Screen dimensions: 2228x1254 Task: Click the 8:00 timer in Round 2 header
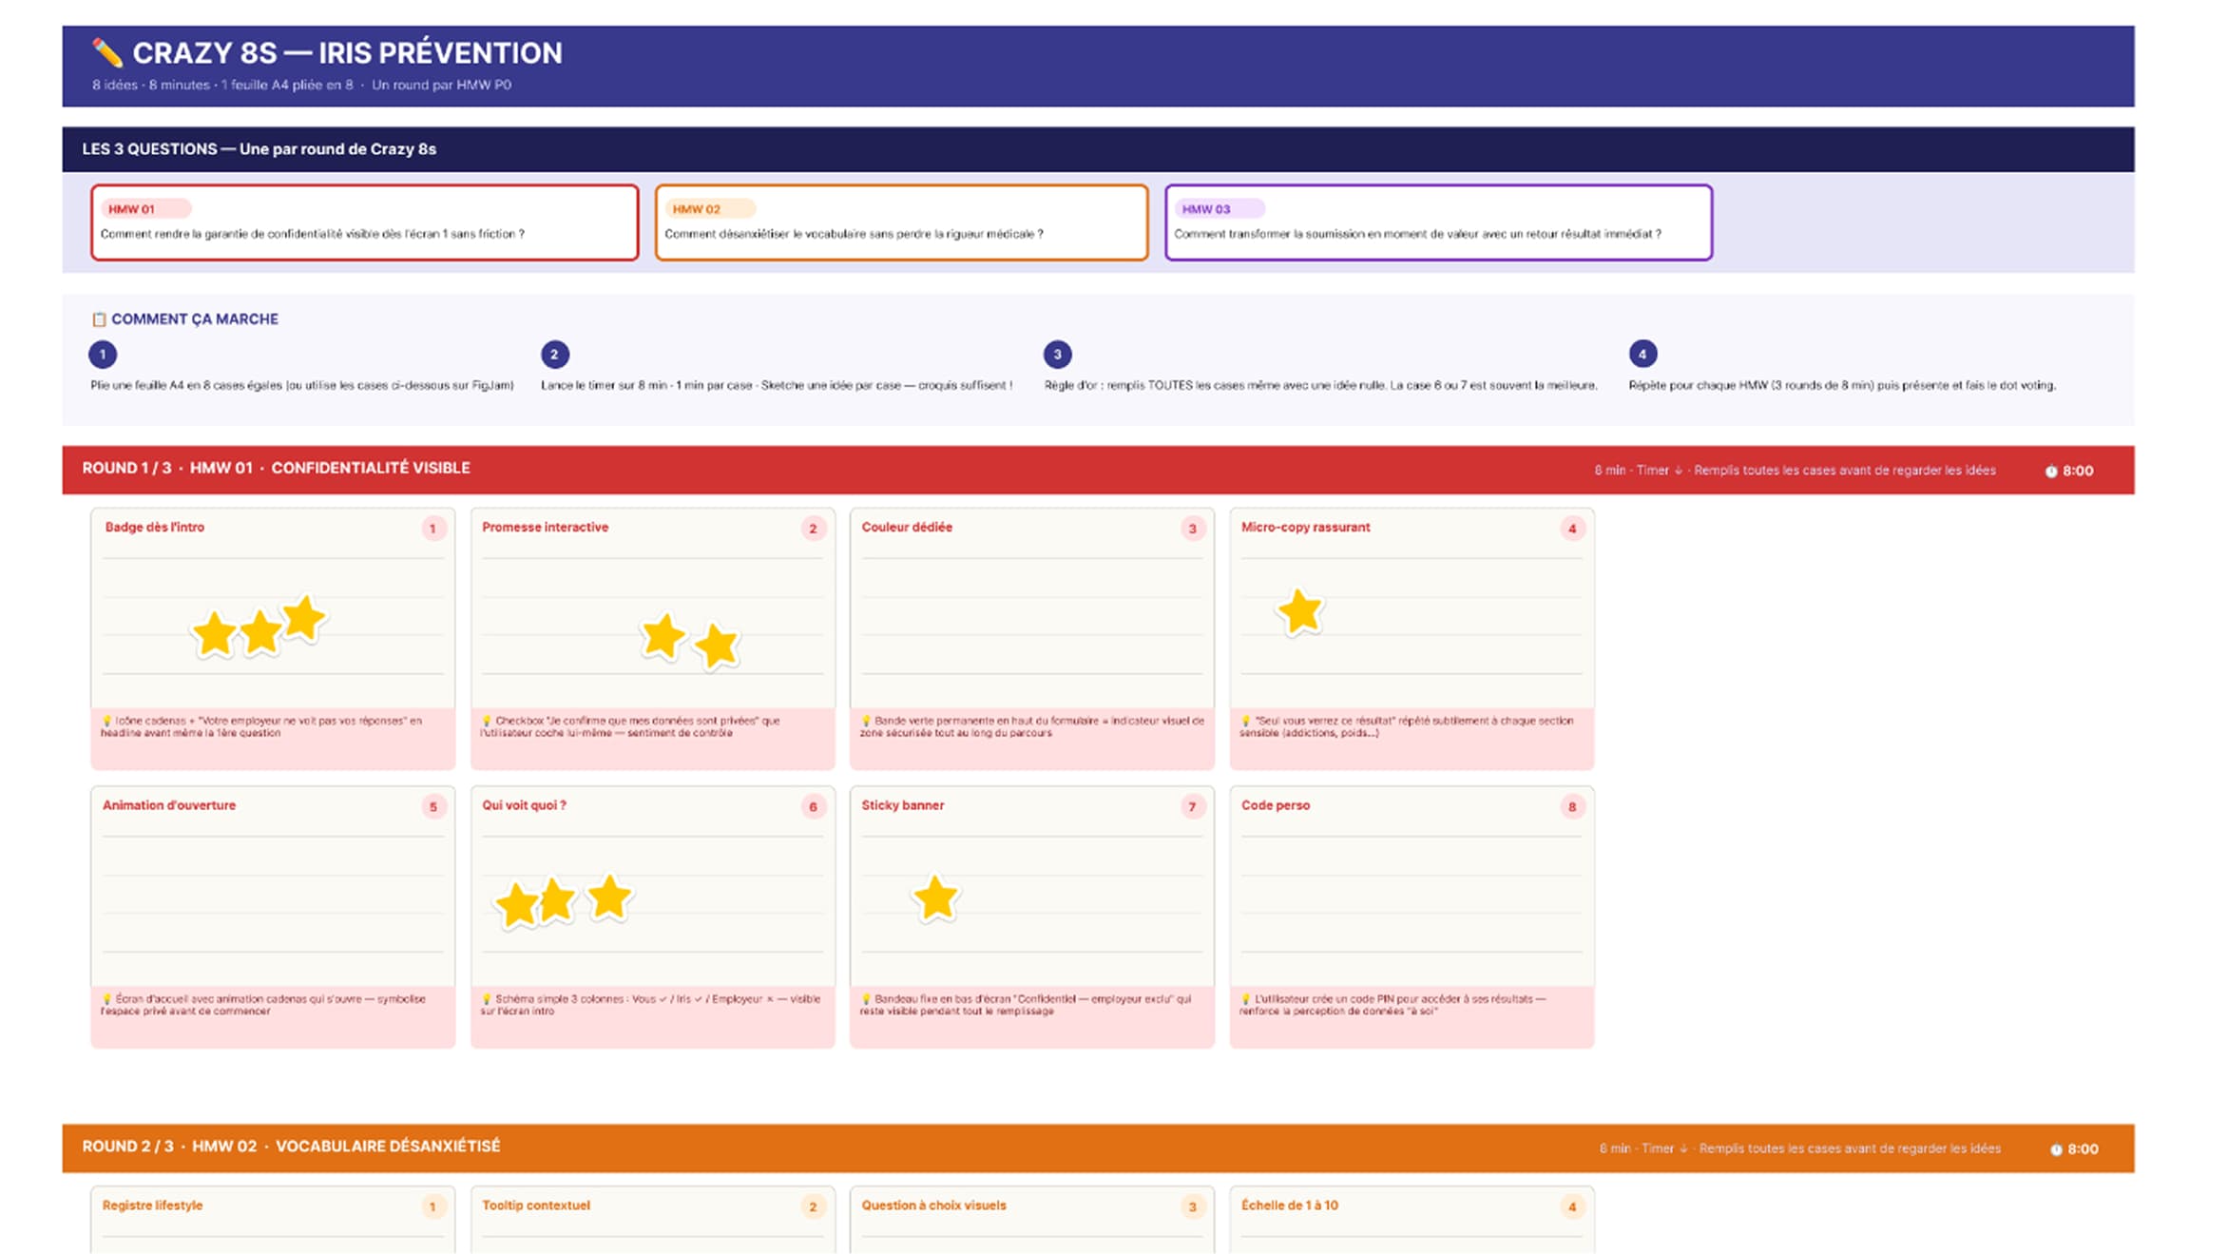[2083, 1149]
